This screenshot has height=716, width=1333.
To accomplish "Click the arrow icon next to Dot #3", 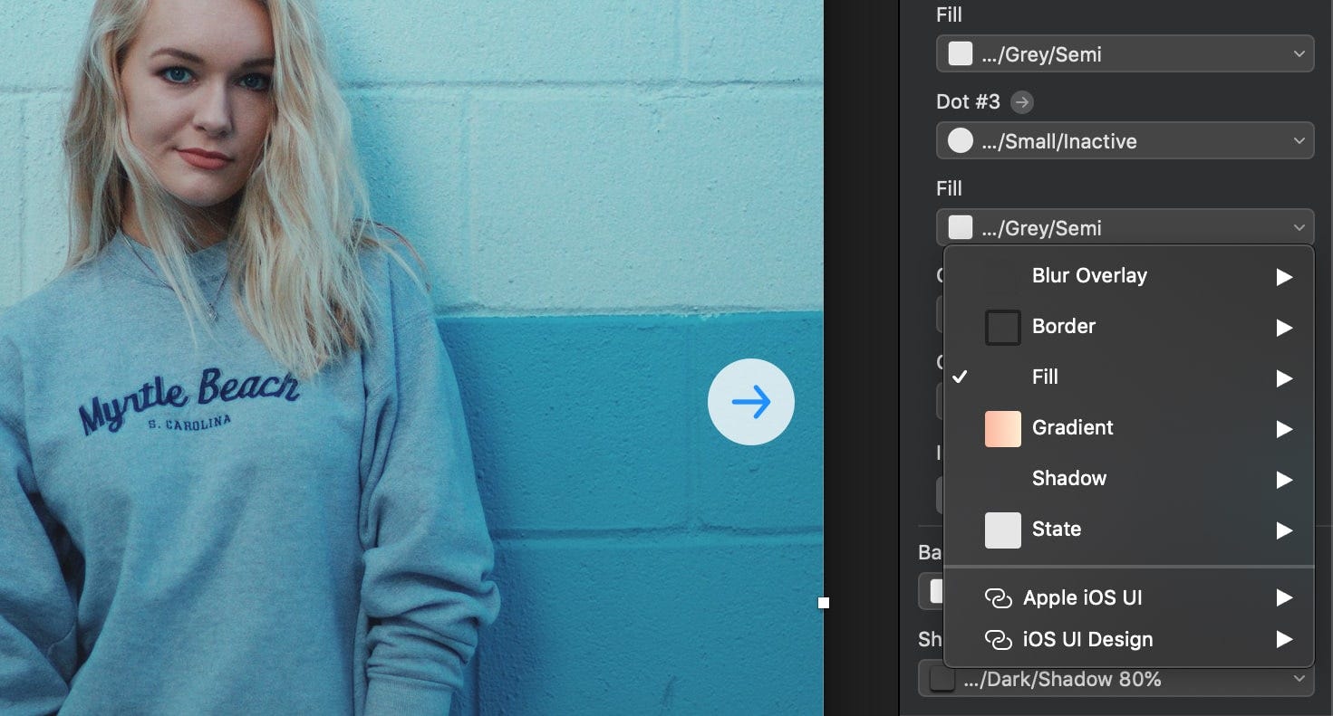I will (1022, 102).
